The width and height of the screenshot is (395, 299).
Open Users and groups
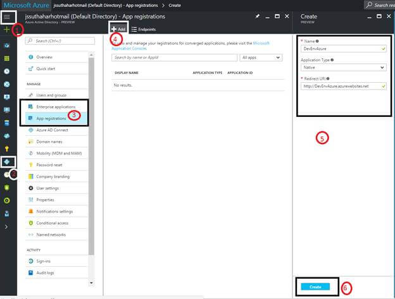pyautogui.click(x=56, y=95)
